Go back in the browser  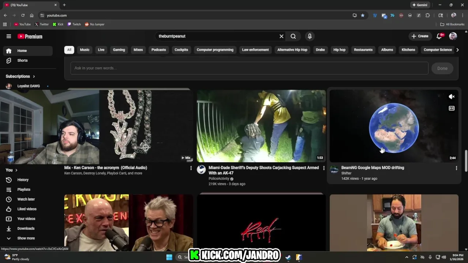[5, 15]
